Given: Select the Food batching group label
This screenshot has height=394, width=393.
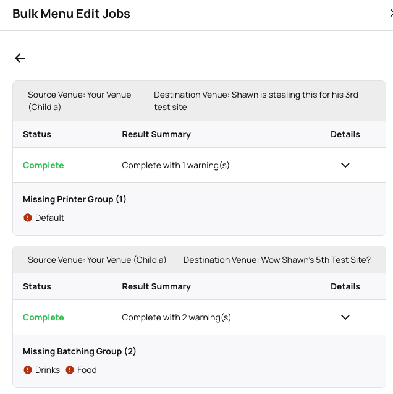Looking at the screenshot, I should (x=87, y=370).
